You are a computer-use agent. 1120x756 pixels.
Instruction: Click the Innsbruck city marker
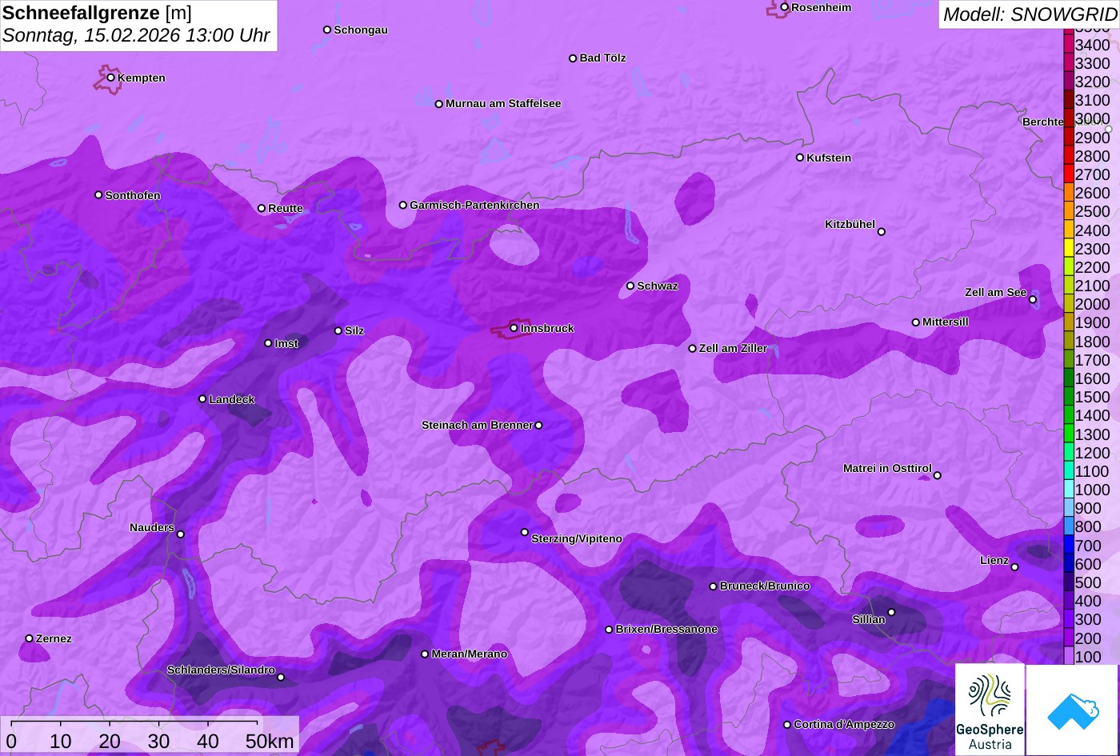pyautogui.click(x=514, y=328)
